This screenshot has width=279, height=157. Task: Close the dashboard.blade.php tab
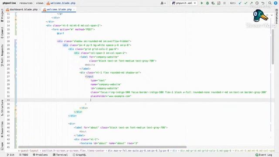(x=40, y=10)
